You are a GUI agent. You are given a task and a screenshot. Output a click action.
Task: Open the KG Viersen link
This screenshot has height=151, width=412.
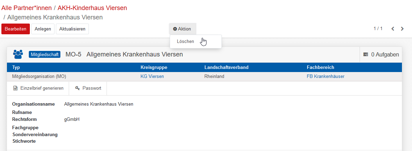tap(152, 76)
